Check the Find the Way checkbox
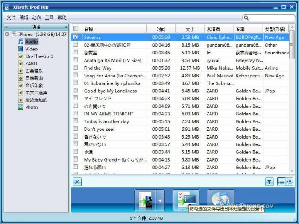 76,68
